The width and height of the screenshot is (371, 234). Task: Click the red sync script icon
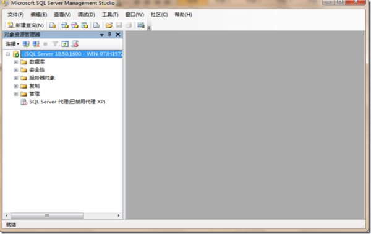click(75, 44)
